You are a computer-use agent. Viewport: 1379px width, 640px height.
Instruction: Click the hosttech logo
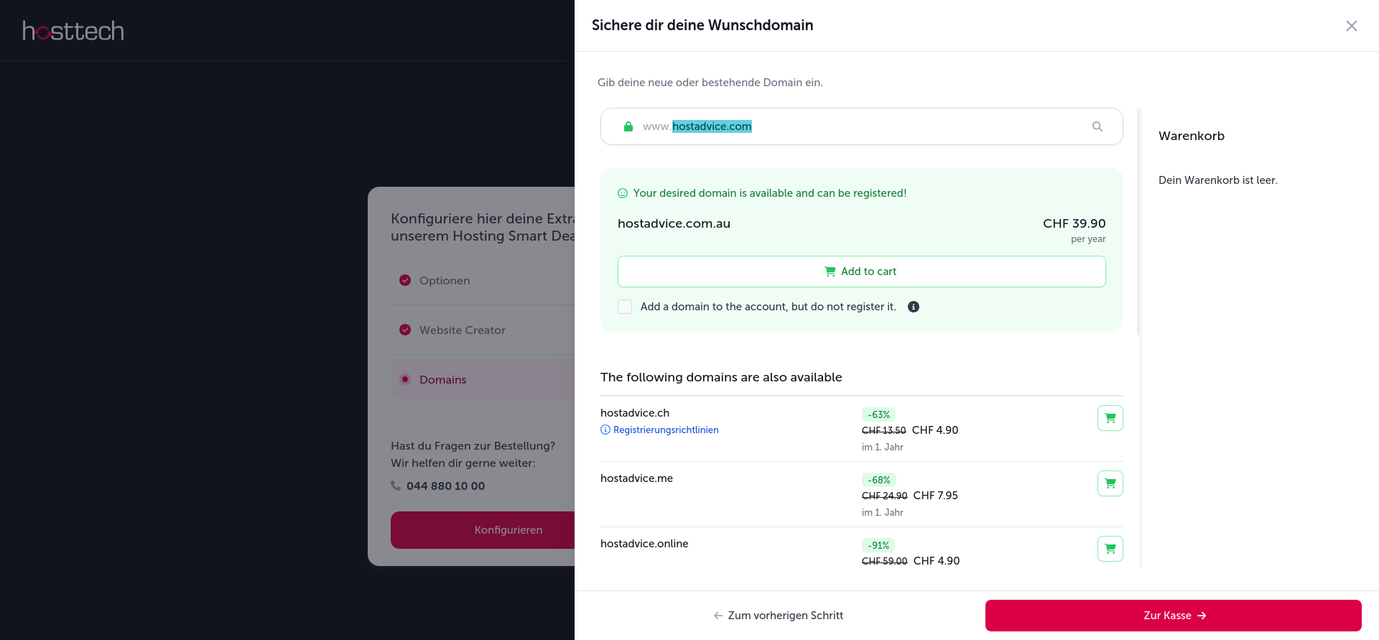73,30
